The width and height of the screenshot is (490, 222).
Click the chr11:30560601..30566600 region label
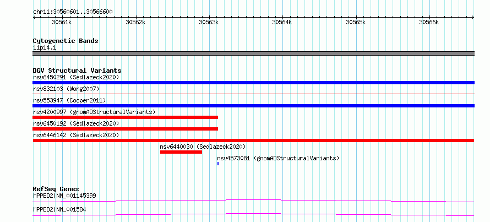(73, 12)
